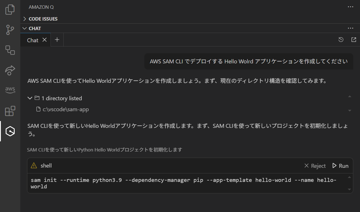Open chat in a new window
Screen dimensions: 360x212
click(x=354, y=40)
